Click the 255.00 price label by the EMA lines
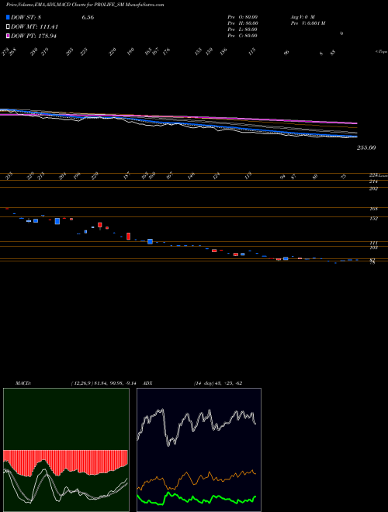This screenshot has height=512, width=388. click(366, 147)
